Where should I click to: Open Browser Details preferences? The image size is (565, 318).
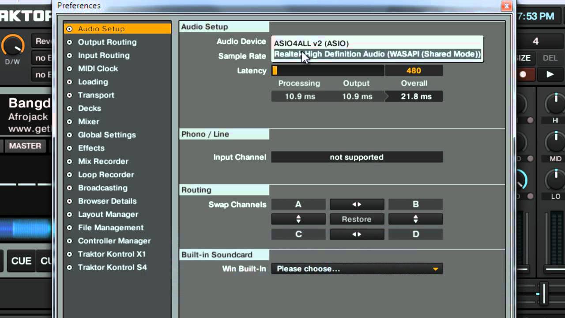click(x=107, y=201)
